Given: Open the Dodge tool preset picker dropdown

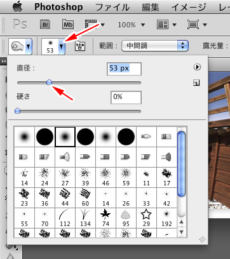Looking at the screenshot, I should [20, 46].
